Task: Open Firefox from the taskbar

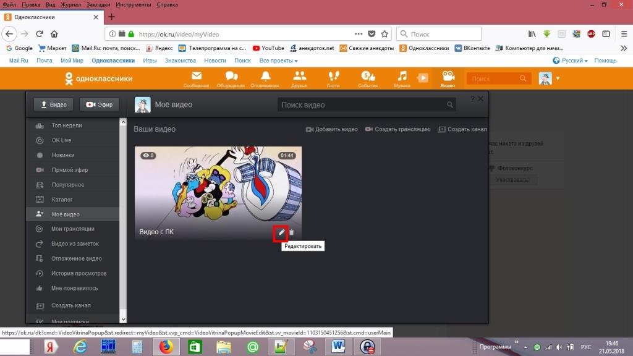Action: click(x=166, y=347)
